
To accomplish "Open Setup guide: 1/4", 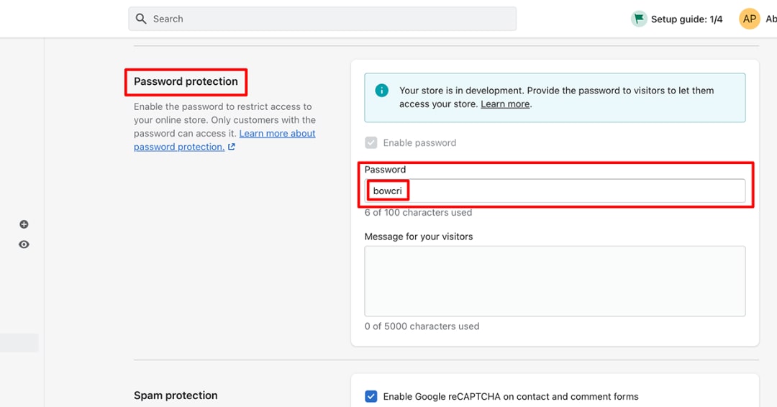I will point(686,19).
